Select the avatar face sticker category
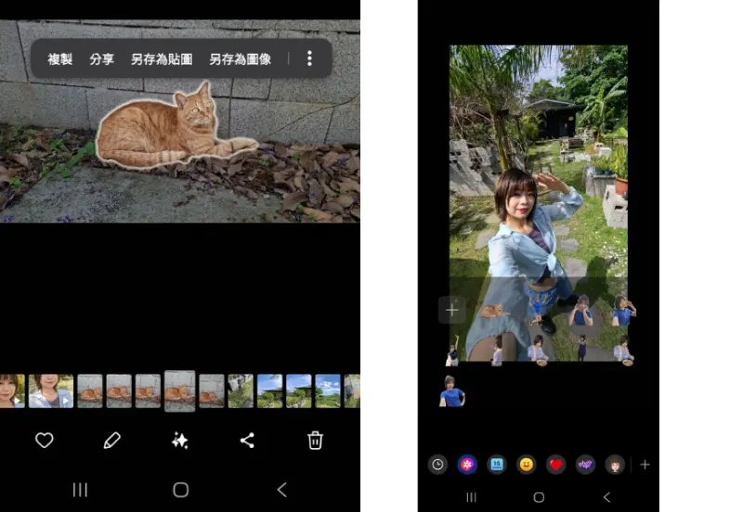743x512 pixels. pos(614,465)
